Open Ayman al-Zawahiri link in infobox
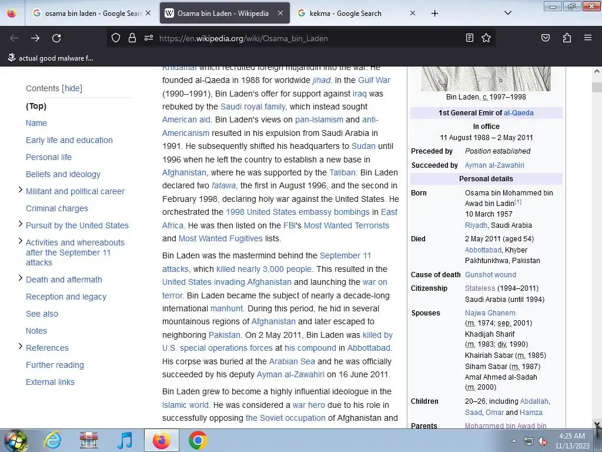The width and height of the screenshot is (602, 452). click(494, 165)
